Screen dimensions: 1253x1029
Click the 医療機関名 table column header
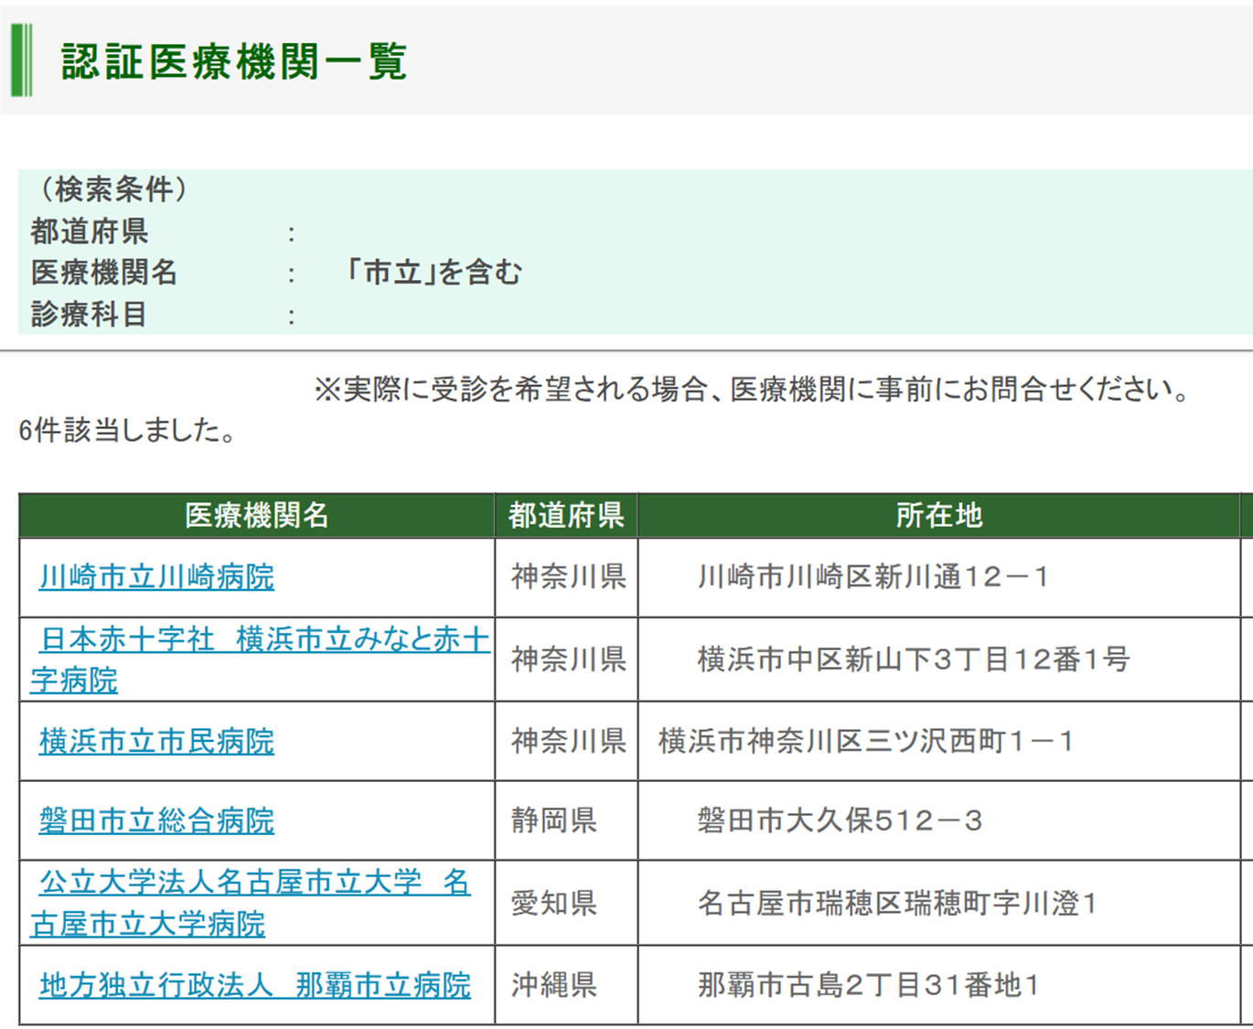point(256,516)
